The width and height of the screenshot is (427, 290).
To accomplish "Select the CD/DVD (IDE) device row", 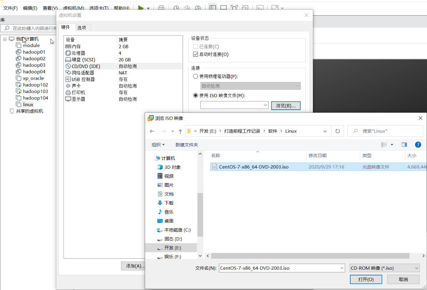I will click(123, 66).
